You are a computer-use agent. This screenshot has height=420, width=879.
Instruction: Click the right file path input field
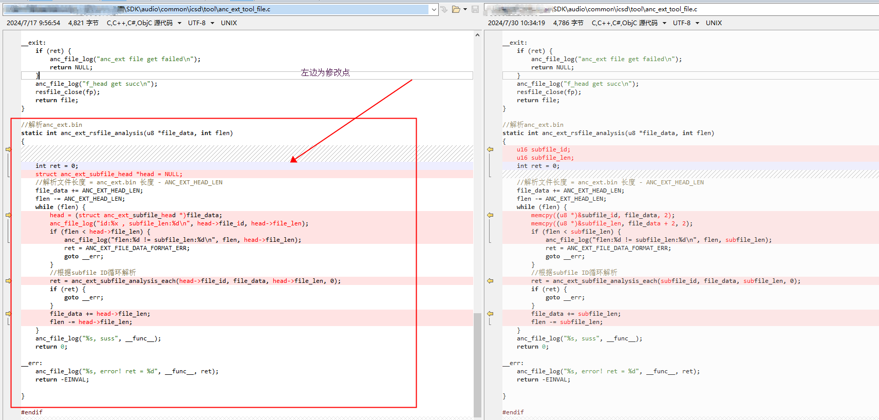681,9
